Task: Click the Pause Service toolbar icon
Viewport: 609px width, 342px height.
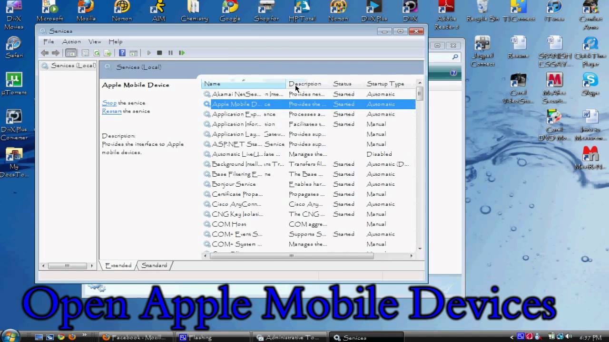Action: point(170,53)
